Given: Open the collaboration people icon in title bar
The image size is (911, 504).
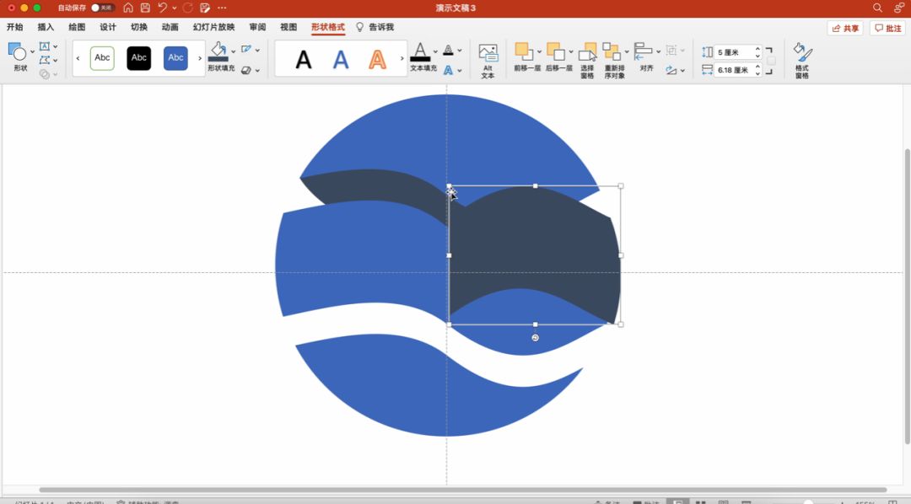Looking at the screenshot, I should pos(899,8).
